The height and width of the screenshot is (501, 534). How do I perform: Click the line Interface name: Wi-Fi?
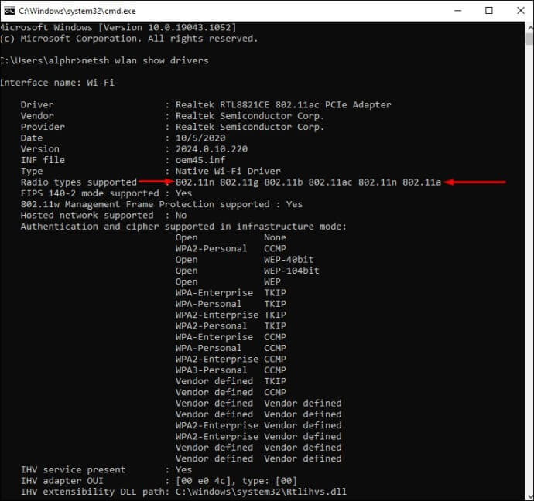57,83
